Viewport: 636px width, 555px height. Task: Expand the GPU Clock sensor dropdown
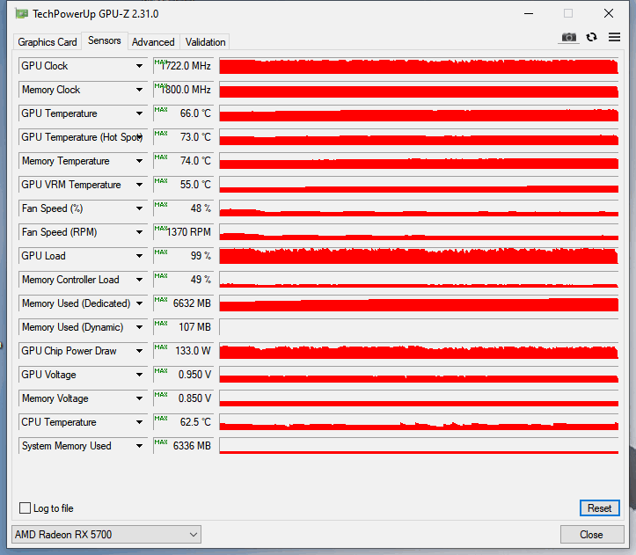[x=139, y=66]
